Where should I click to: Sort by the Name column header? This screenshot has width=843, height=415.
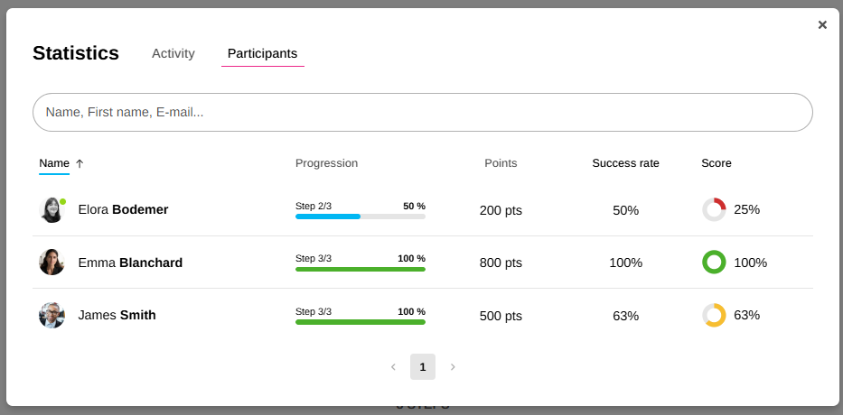(x=54, y=163)
